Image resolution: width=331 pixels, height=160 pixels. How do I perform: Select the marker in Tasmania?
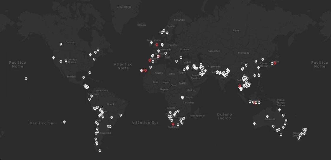(281, 135)
